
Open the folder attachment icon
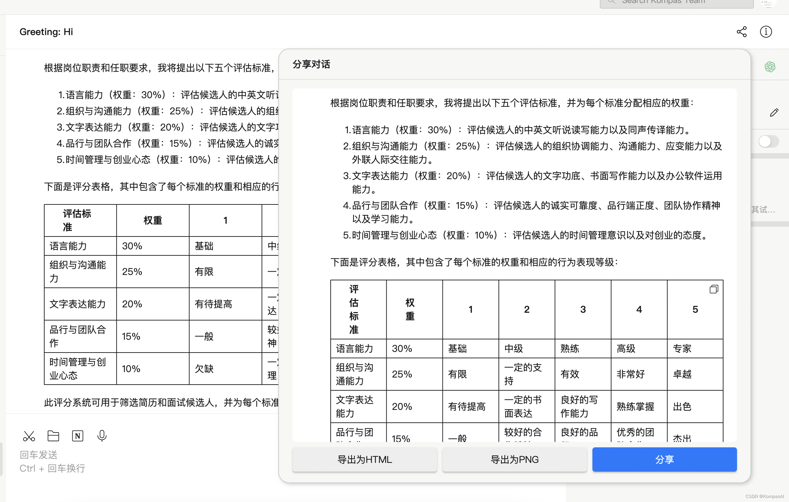pyautogui.click(x=53, y=436)
